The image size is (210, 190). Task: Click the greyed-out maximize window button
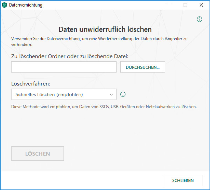(185, 5)
